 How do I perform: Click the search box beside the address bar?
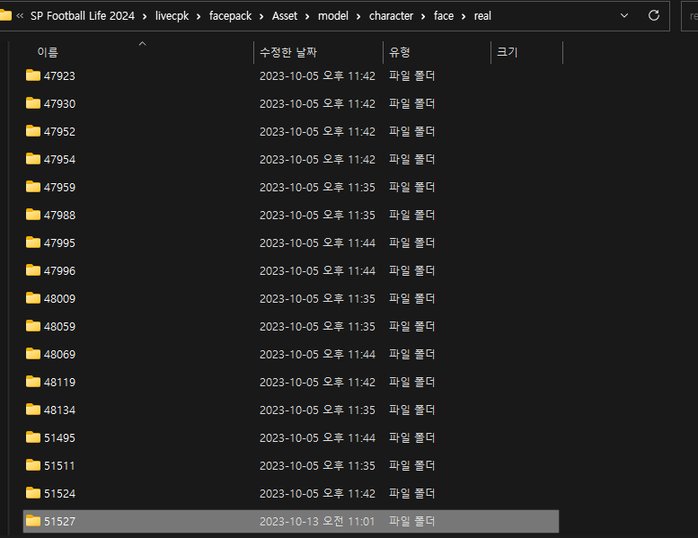pos(690,16)
